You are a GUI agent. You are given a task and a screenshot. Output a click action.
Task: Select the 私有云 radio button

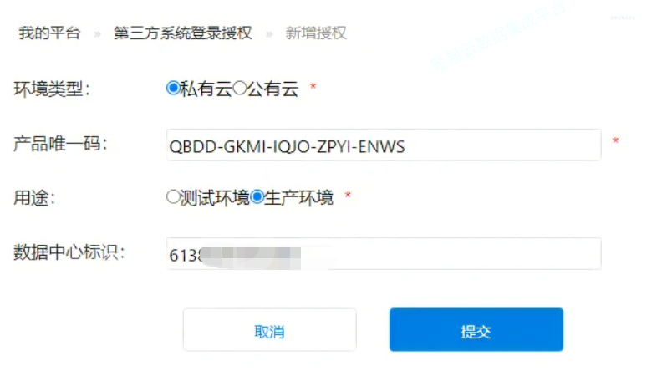click(173, 89)
